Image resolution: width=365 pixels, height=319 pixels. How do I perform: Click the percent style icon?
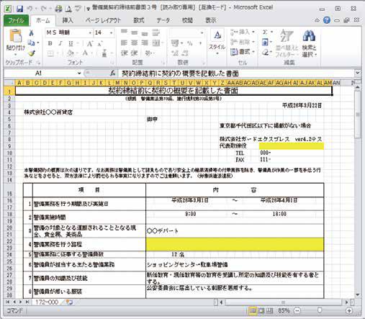click(190, 43)
